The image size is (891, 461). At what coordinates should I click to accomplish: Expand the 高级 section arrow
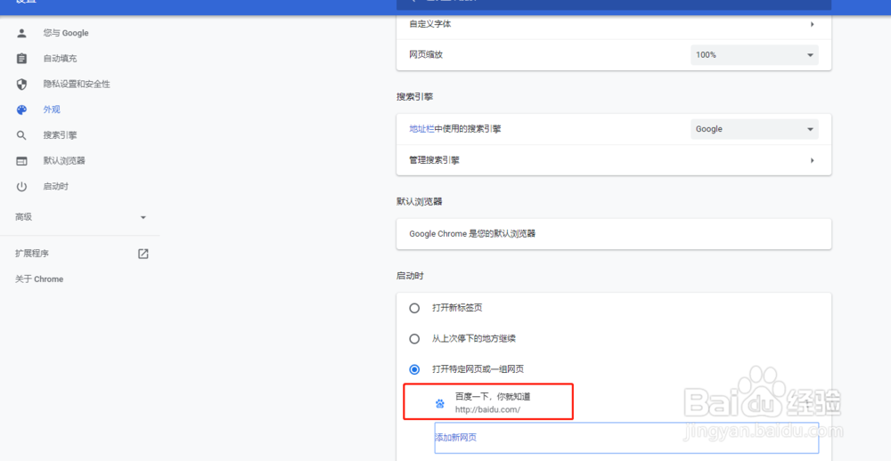tap(143, 217)
